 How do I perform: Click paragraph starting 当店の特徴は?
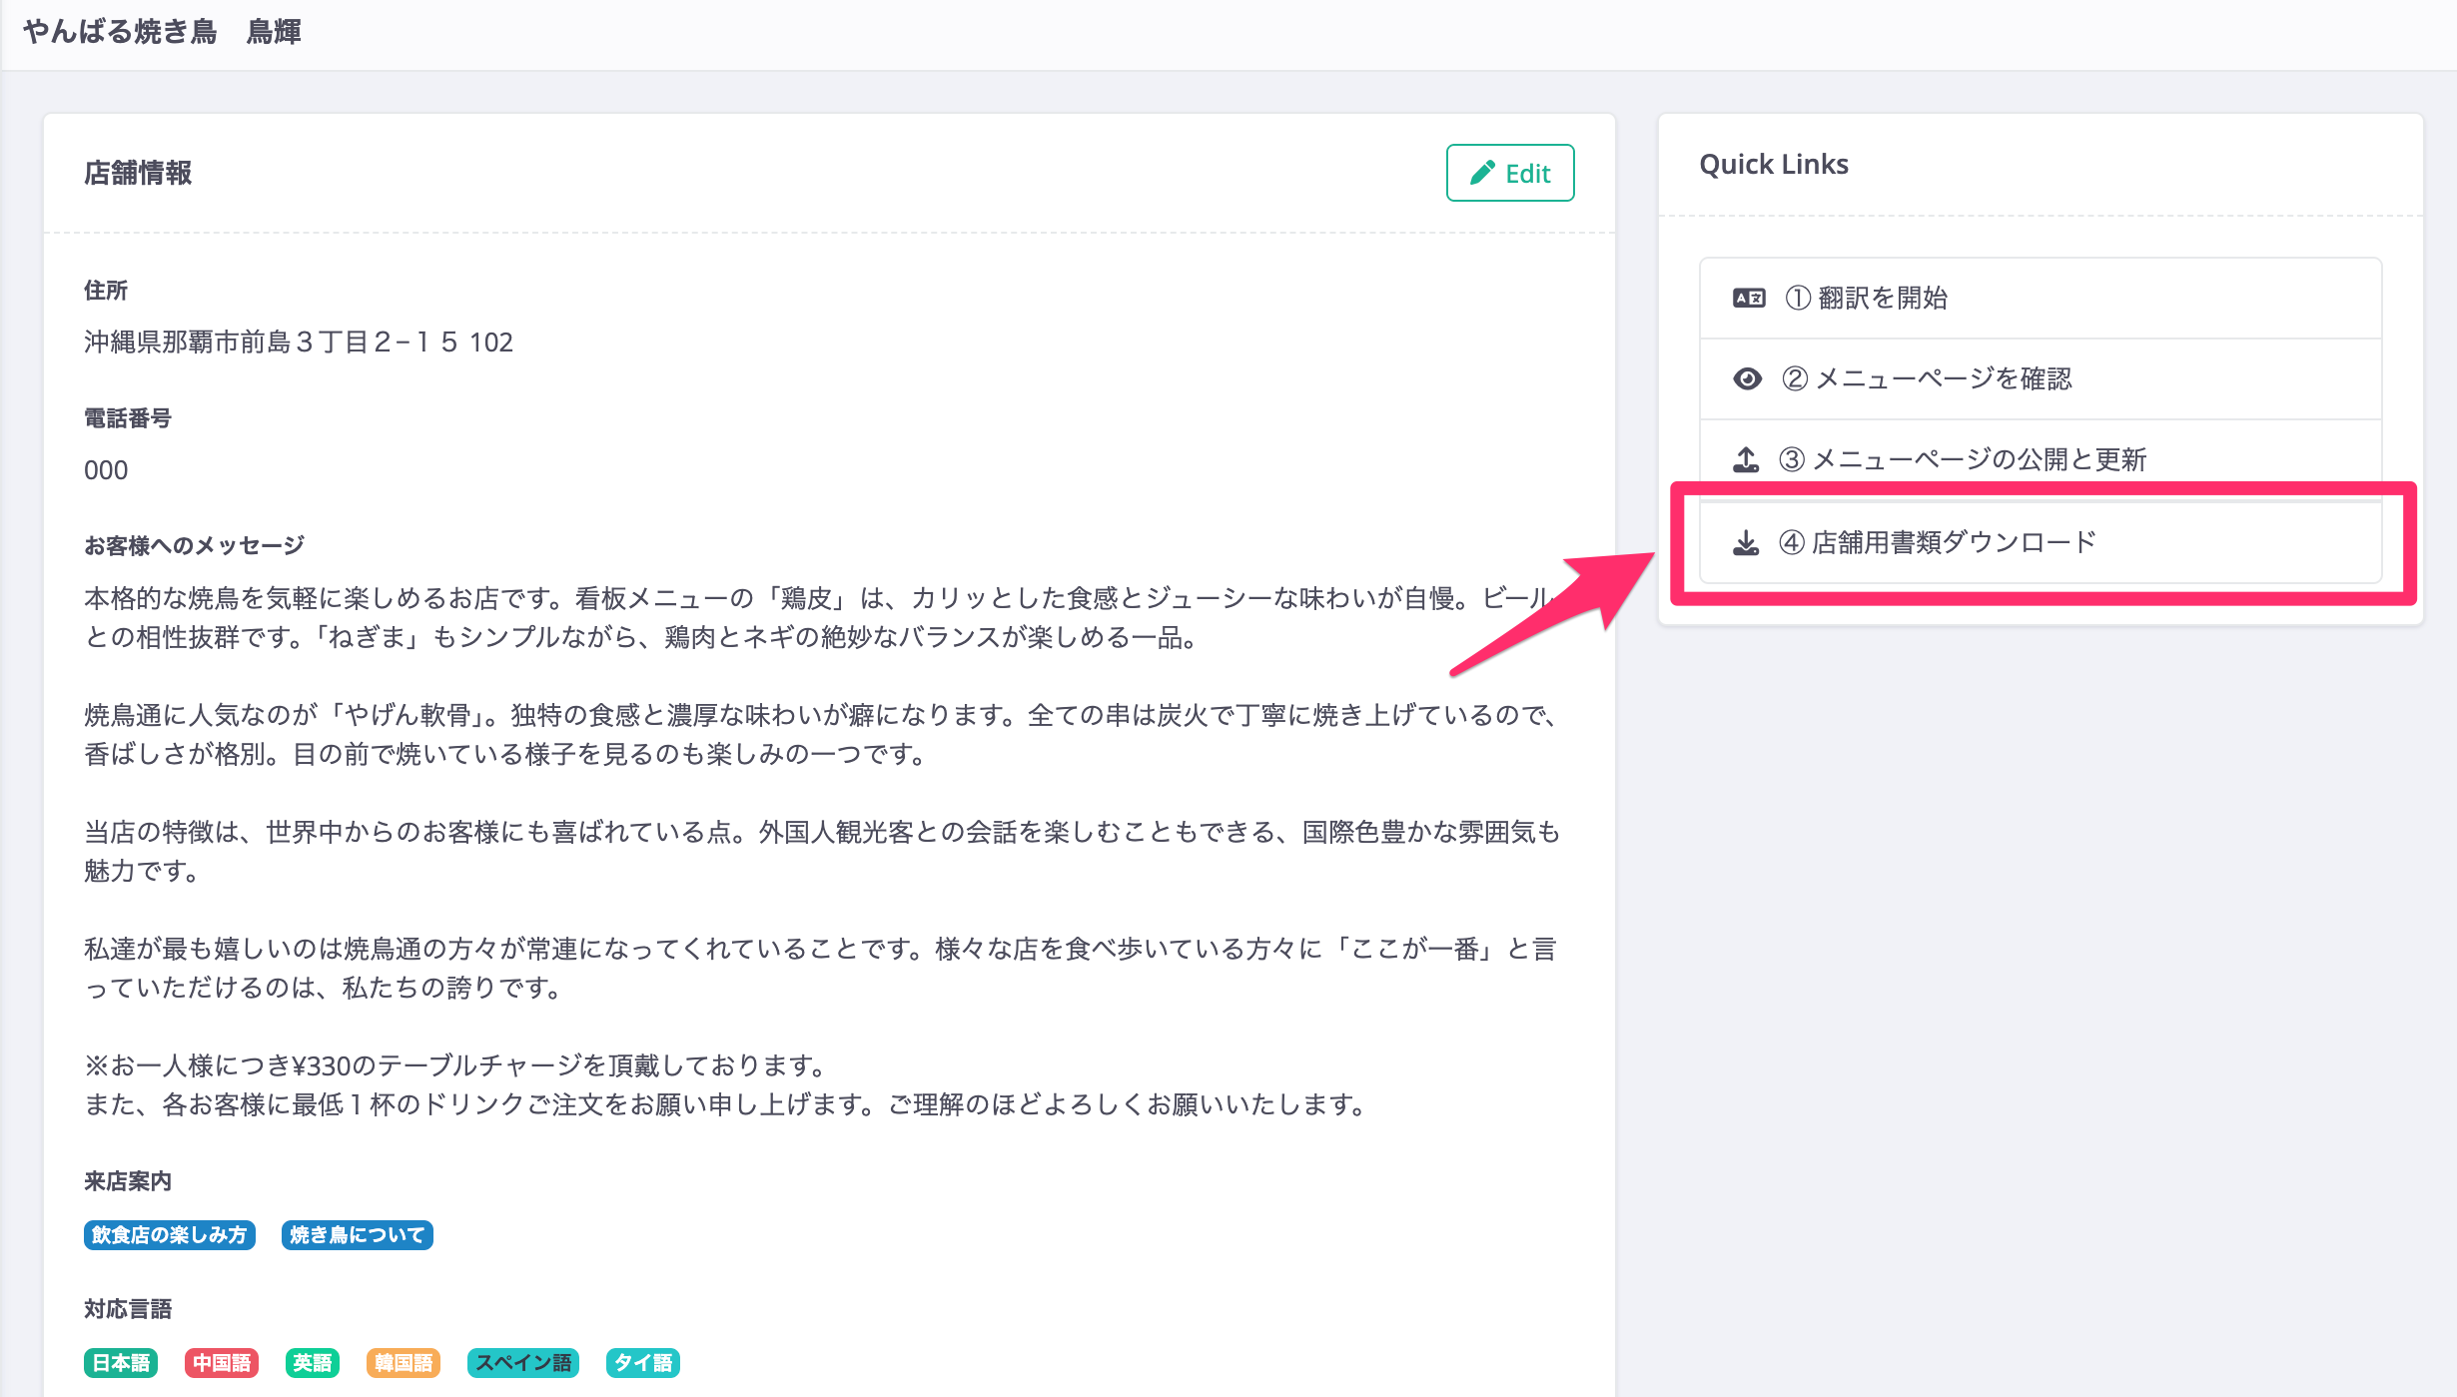821,851
